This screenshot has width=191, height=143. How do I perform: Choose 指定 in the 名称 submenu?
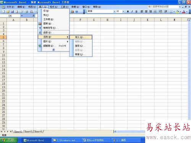pos(81,46)
